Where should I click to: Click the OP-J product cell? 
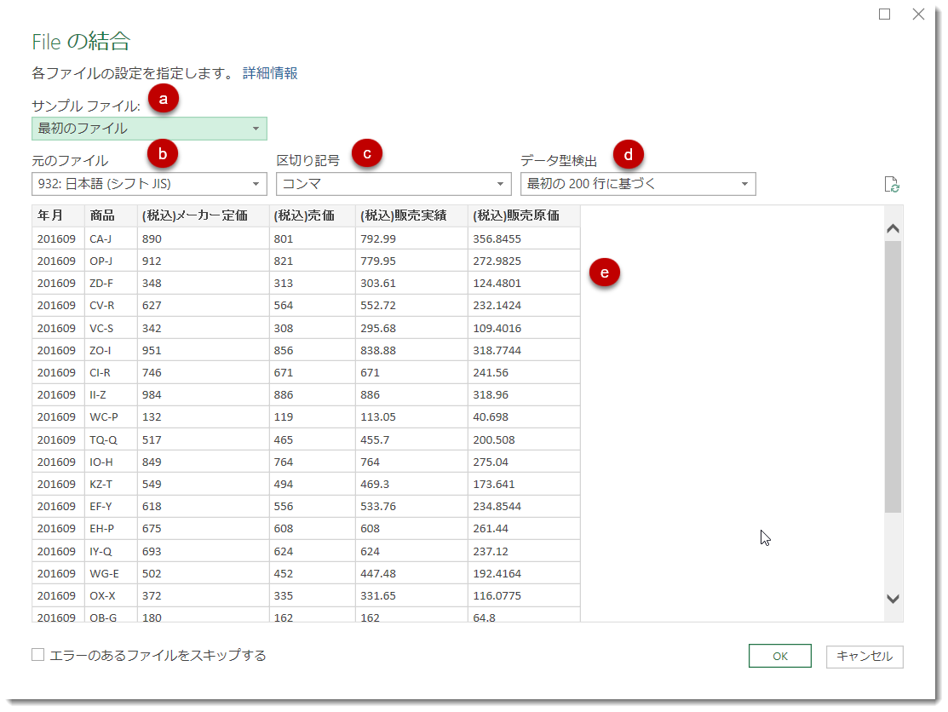111,261
